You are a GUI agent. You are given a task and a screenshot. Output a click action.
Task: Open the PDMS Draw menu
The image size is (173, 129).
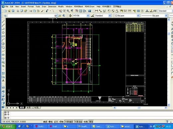click(89, 7)
